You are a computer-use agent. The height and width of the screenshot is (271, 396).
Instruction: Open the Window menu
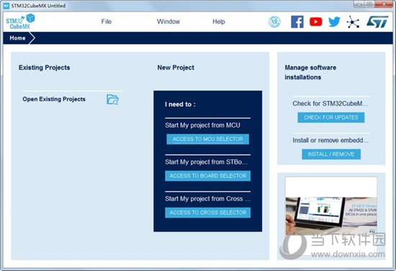[168, 22]
